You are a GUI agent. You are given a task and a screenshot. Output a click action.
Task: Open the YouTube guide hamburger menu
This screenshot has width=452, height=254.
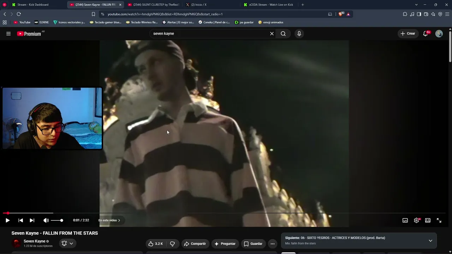coord(8,34)
